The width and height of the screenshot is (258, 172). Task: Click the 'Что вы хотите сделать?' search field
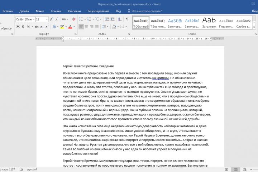[145, 11]
